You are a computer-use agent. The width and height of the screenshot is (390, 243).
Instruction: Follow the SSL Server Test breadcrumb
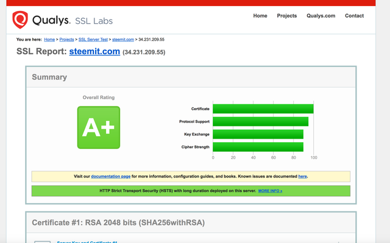pos(93,39)
